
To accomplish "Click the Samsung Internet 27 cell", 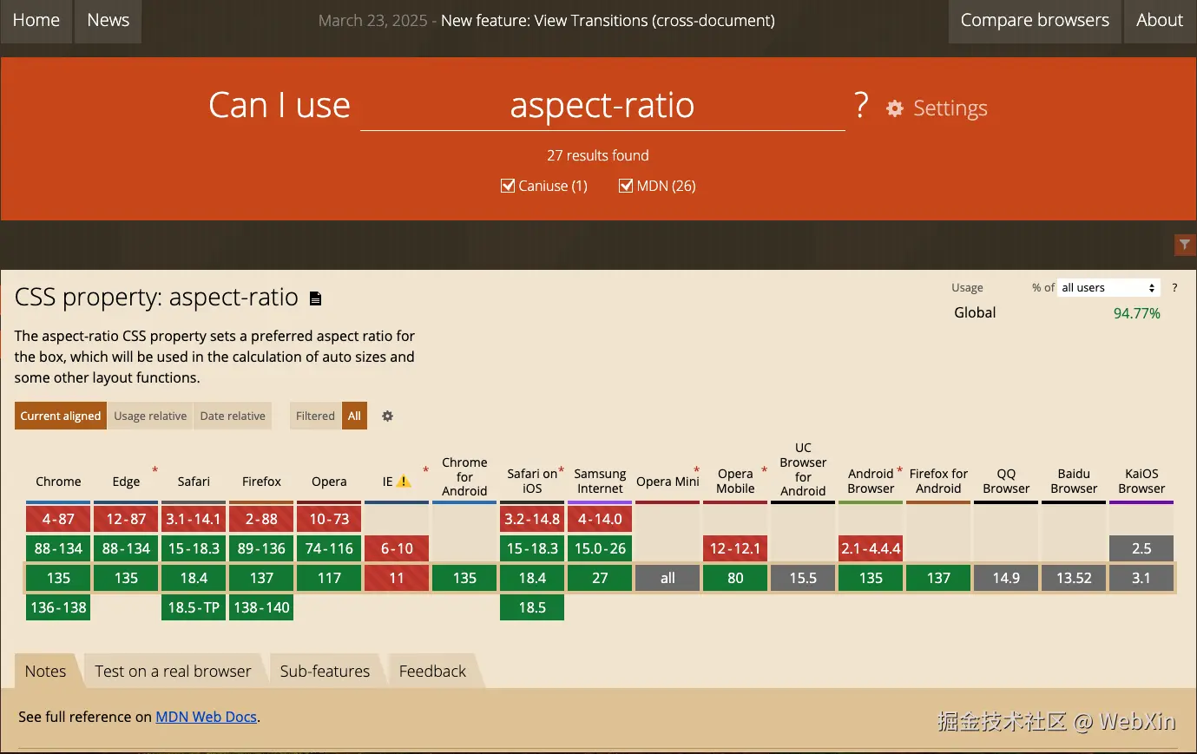I will [x=600, y=578].
